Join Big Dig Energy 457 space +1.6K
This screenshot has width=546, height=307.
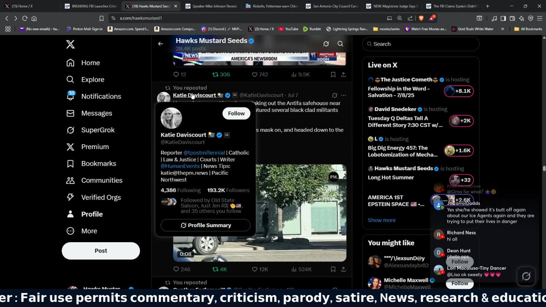(459, 151)
